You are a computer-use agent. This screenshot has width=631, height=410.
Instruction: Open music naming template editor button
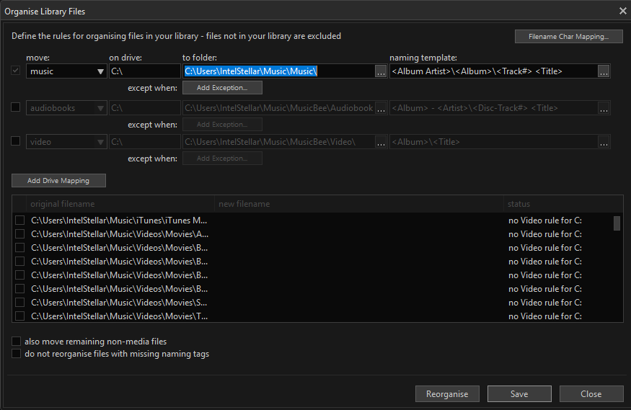click(x=604, y=71)
